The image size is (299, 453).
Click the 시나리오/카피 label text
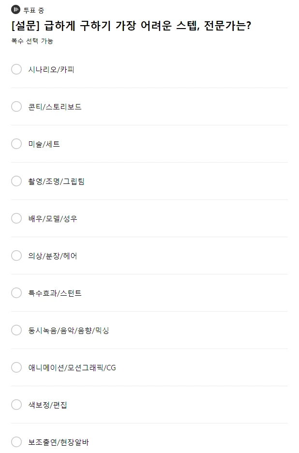tap(51, 70)
